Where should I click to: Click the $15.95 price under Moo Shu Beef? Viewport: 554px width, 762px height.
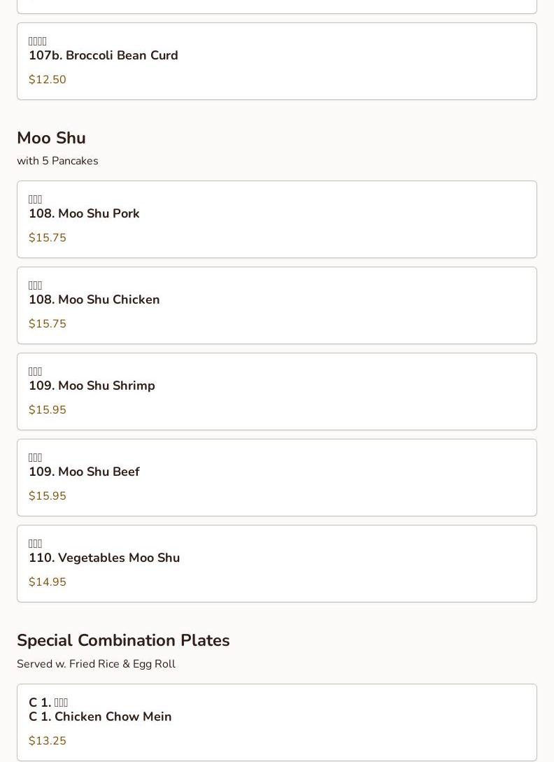(x=48, y=496)
